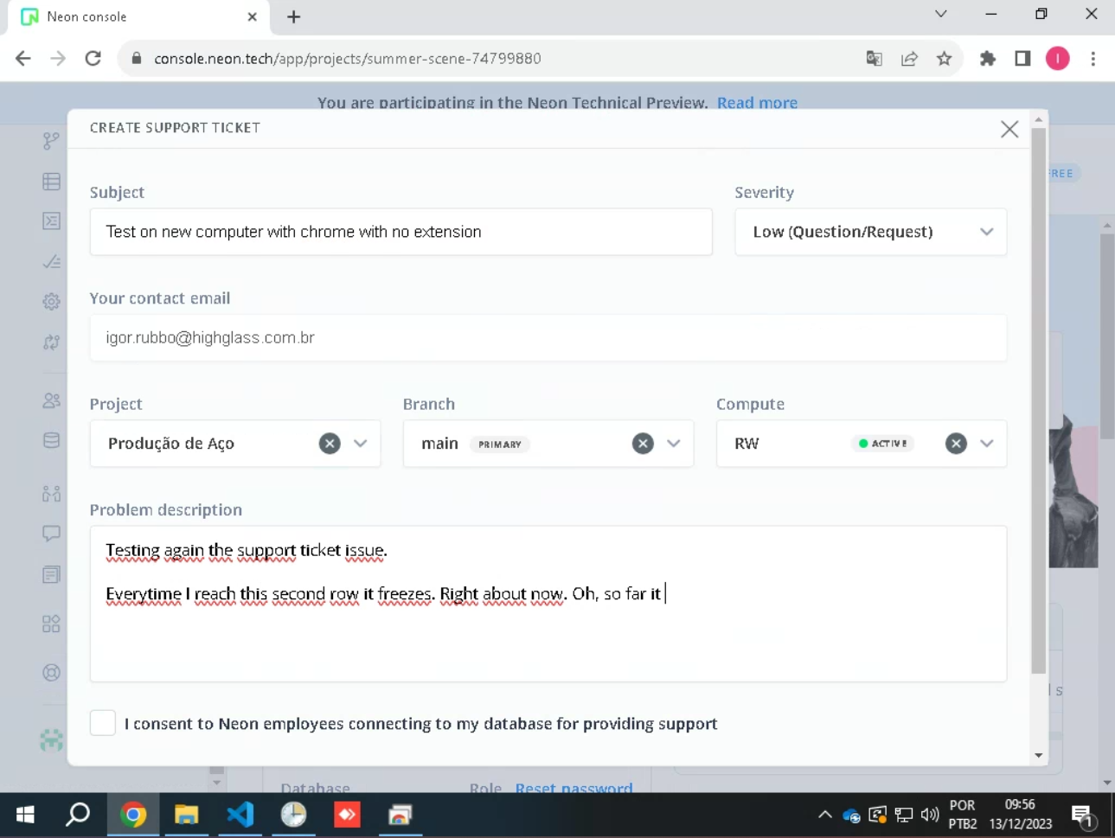Close the Neon console tab

pyautogui.click(x=253, y=16)
